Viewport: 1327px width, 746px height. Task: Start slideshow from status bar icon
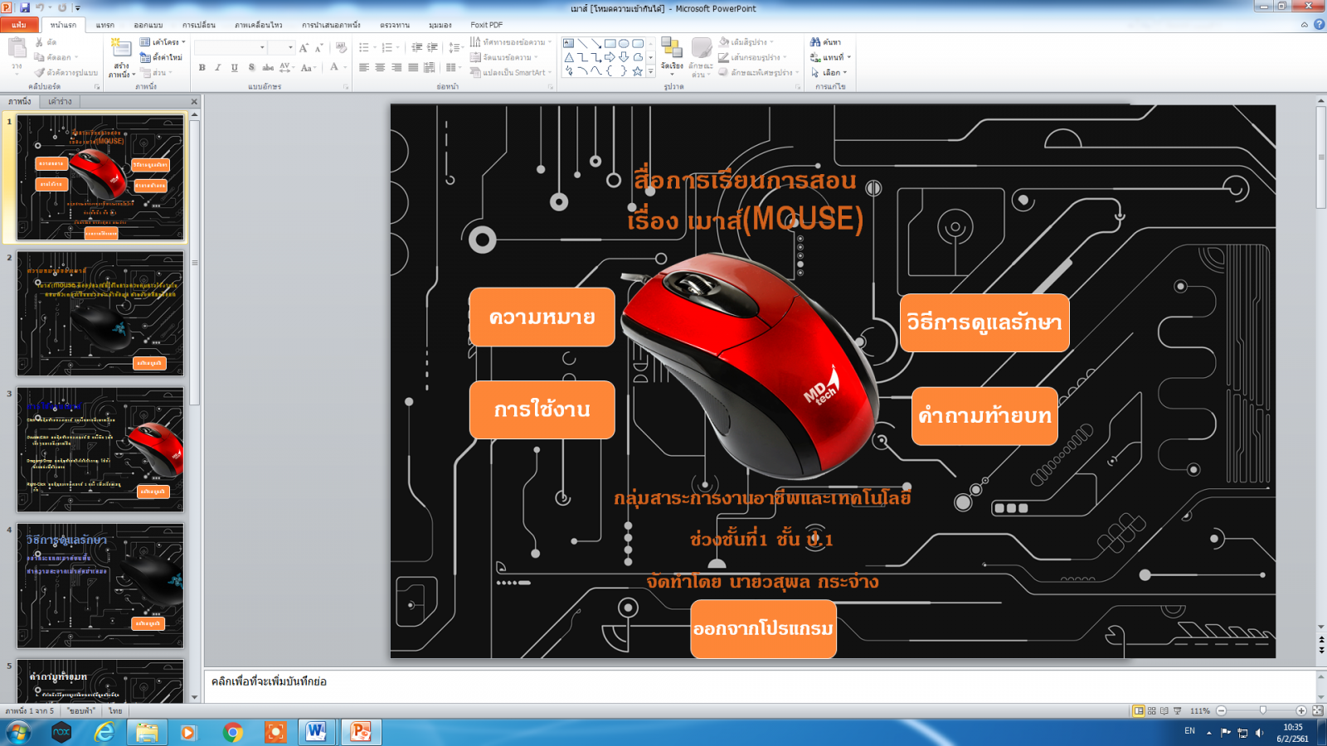tap(1177, 710)
